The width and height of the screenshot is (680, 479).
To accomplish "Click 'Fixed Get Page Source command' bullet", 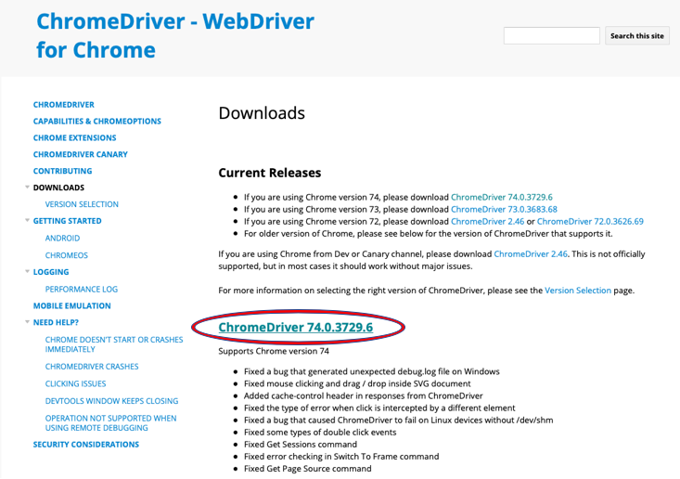I will (x=307, y=469).
